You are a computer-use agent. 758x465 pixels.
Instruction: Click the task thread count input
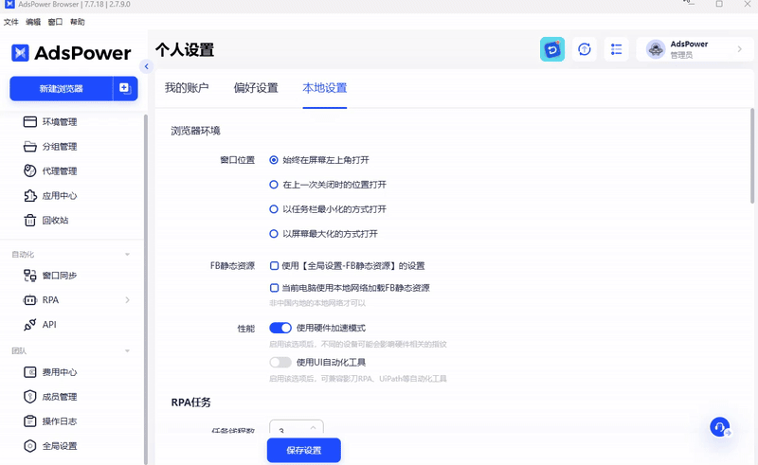click(296, 427)
